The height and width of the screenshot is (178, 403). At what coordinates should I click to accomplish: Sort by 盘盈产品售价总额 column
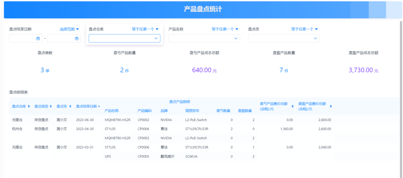pos(331,106)
